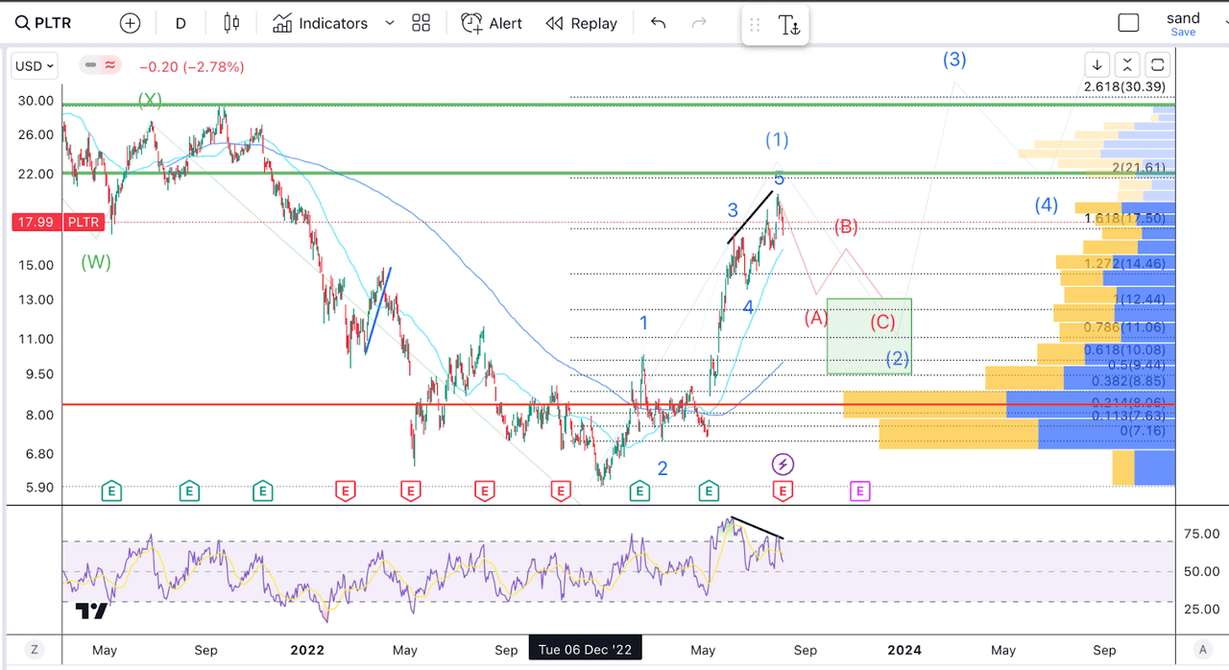
Task: Open the D interval selector
Action: 181,22
